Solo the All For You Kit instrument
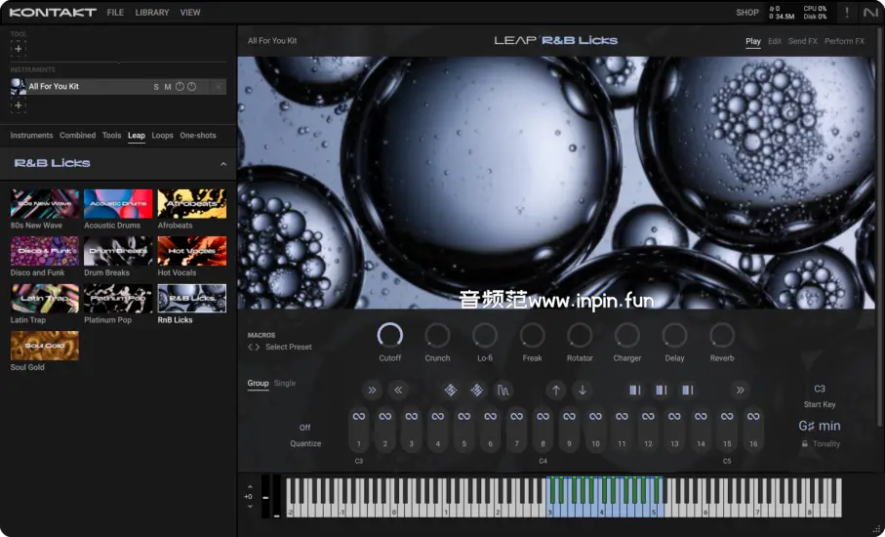885x537 pixels. 156,87
